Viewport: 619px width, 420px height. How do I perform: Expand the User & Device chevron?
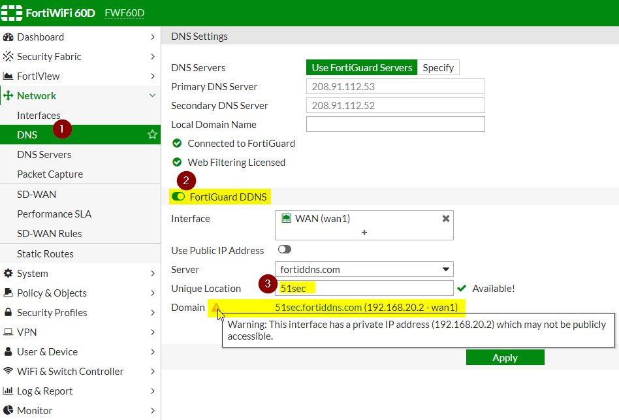(x=152, y=351)
